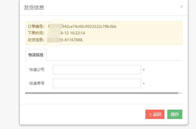Close the 发货信息 dialog with the X
The height and width of the screenshot is (129, 196).
click(x=181, y=7)
